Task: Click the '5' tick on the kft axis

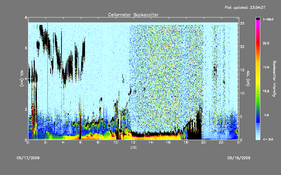Action: point(241,117)
